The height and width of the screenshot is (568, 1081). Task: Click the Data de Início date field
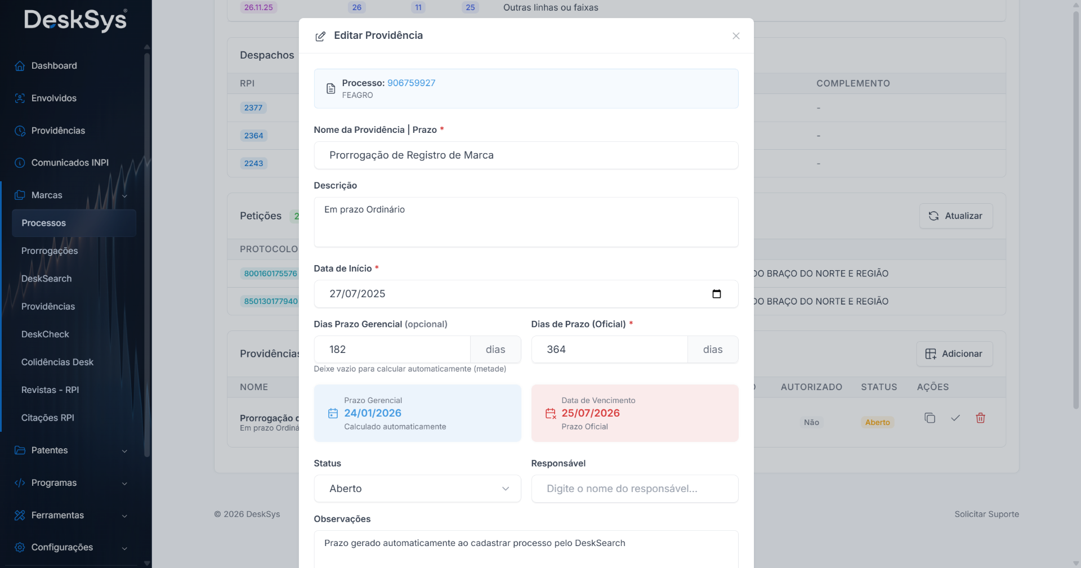tap(526, 294)
